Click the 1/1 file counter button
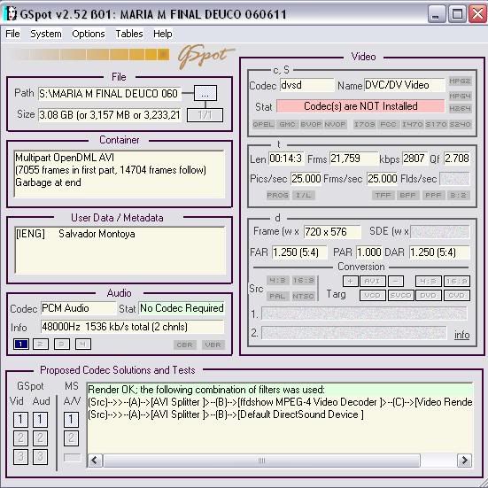488x488 pixels. coord(205,115)
